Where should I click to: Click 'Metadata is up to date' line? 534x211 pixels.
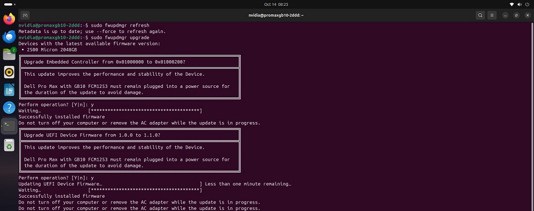click(92, 31)
